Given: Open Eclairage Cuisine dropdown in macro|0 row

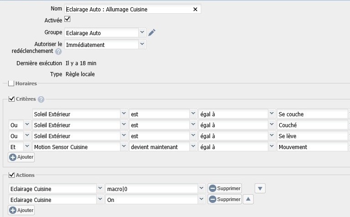Looking at the screenshot, I should click(100, 188).
